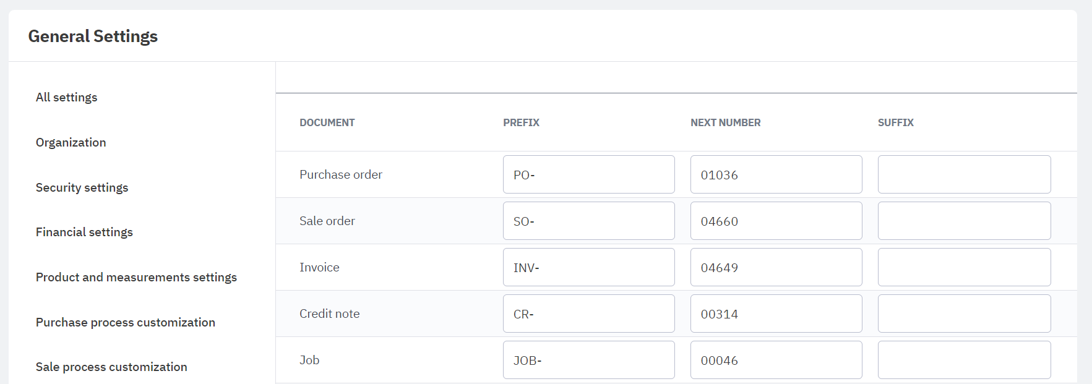Click the Purchase order prefix field
Viewport: 1092px width, 384px height.
tap(588, 175)
